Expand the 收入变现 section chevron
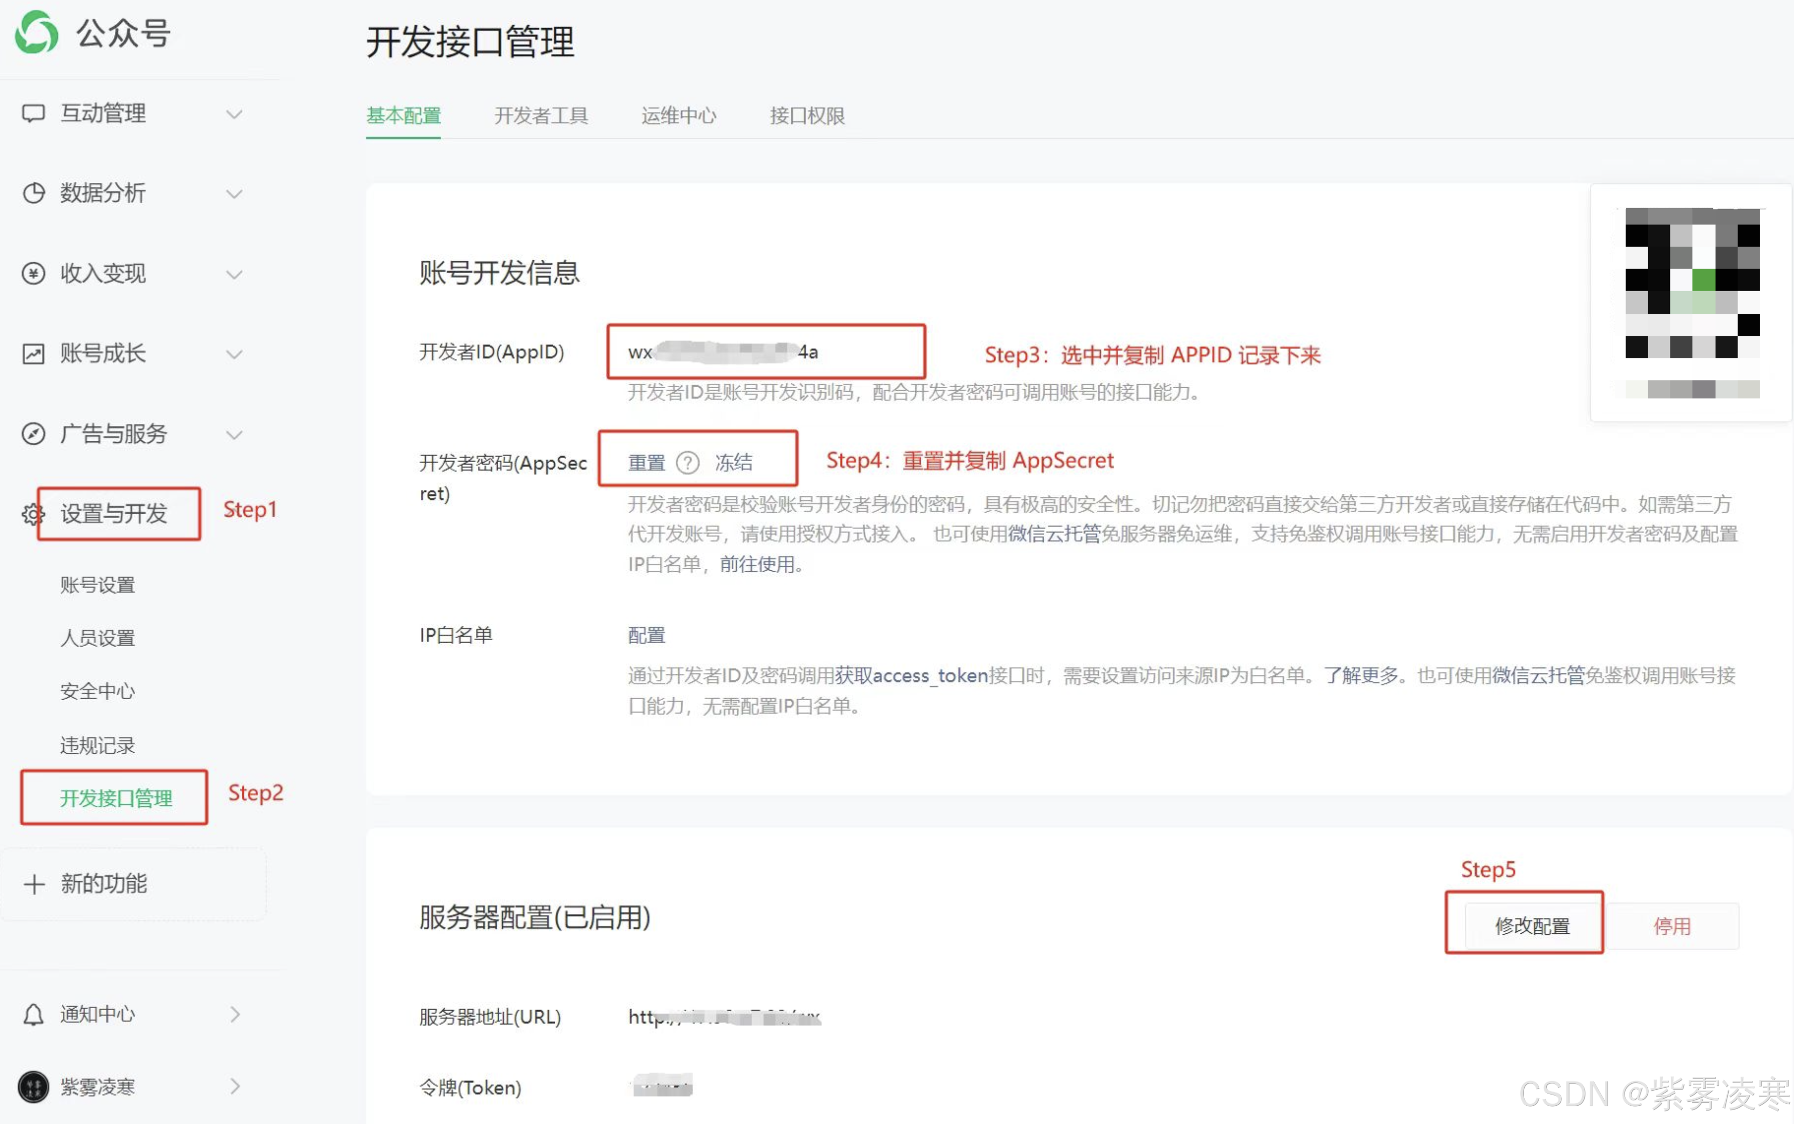1794x1124 pixels. 234,274
